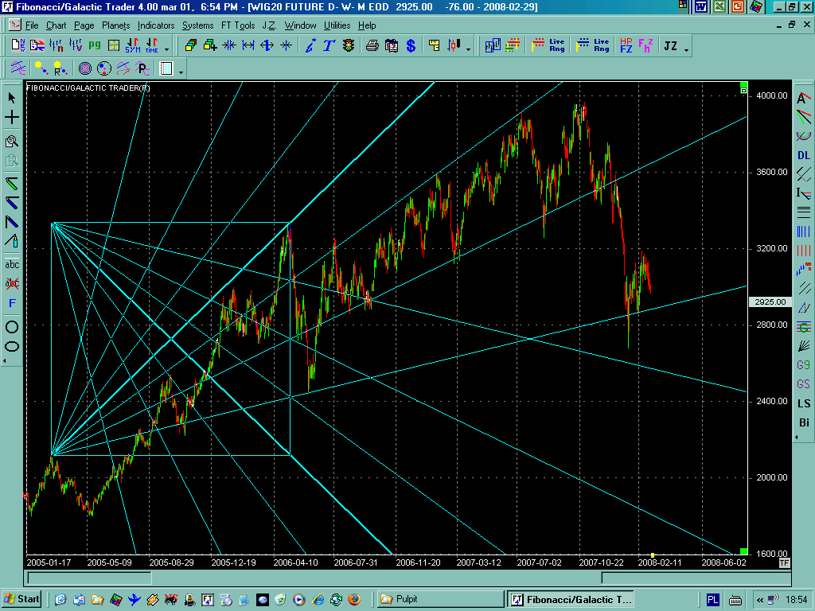The height and width of the screenshot is (611, 815).
Task: Select the abc text label tool
Action: pyautogui.click(x=12, y=264)
